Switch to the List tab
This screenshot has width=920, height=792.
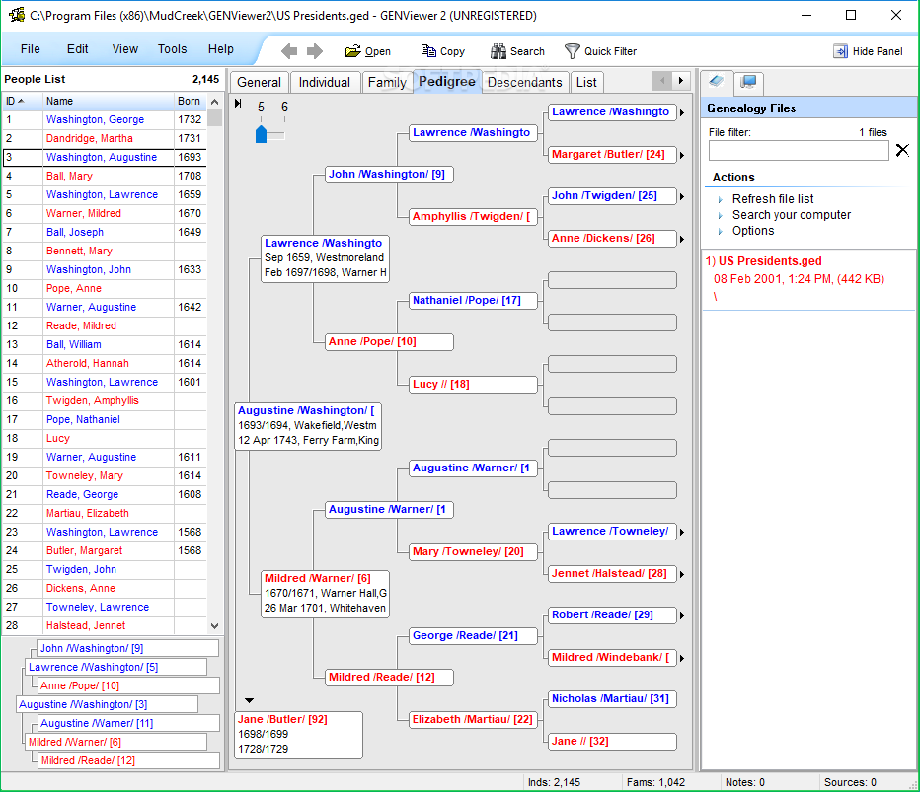[586, 82]
